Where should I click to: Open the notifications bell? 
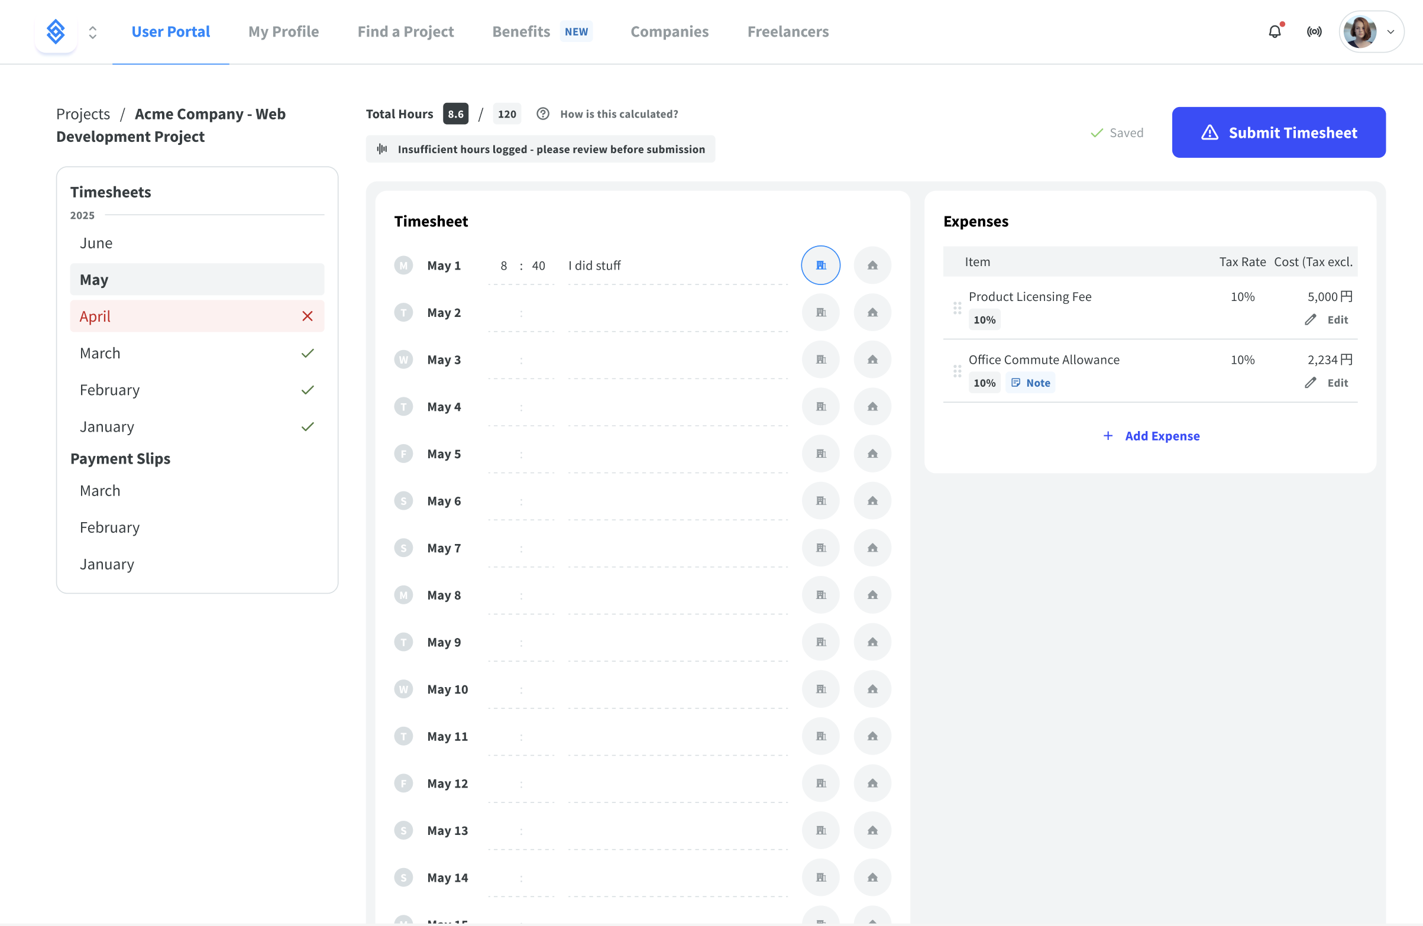[1274, 32]
